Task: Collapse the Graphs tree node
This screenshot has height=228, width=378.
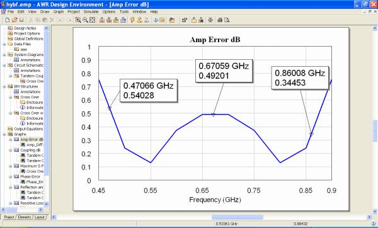Action: pos(4,134)
